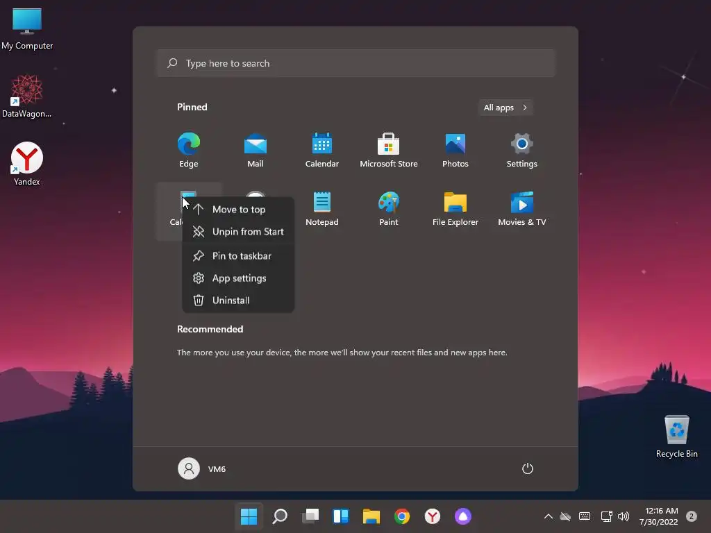Open File Explorer from Start menu
711x533 pixels.
455,208
